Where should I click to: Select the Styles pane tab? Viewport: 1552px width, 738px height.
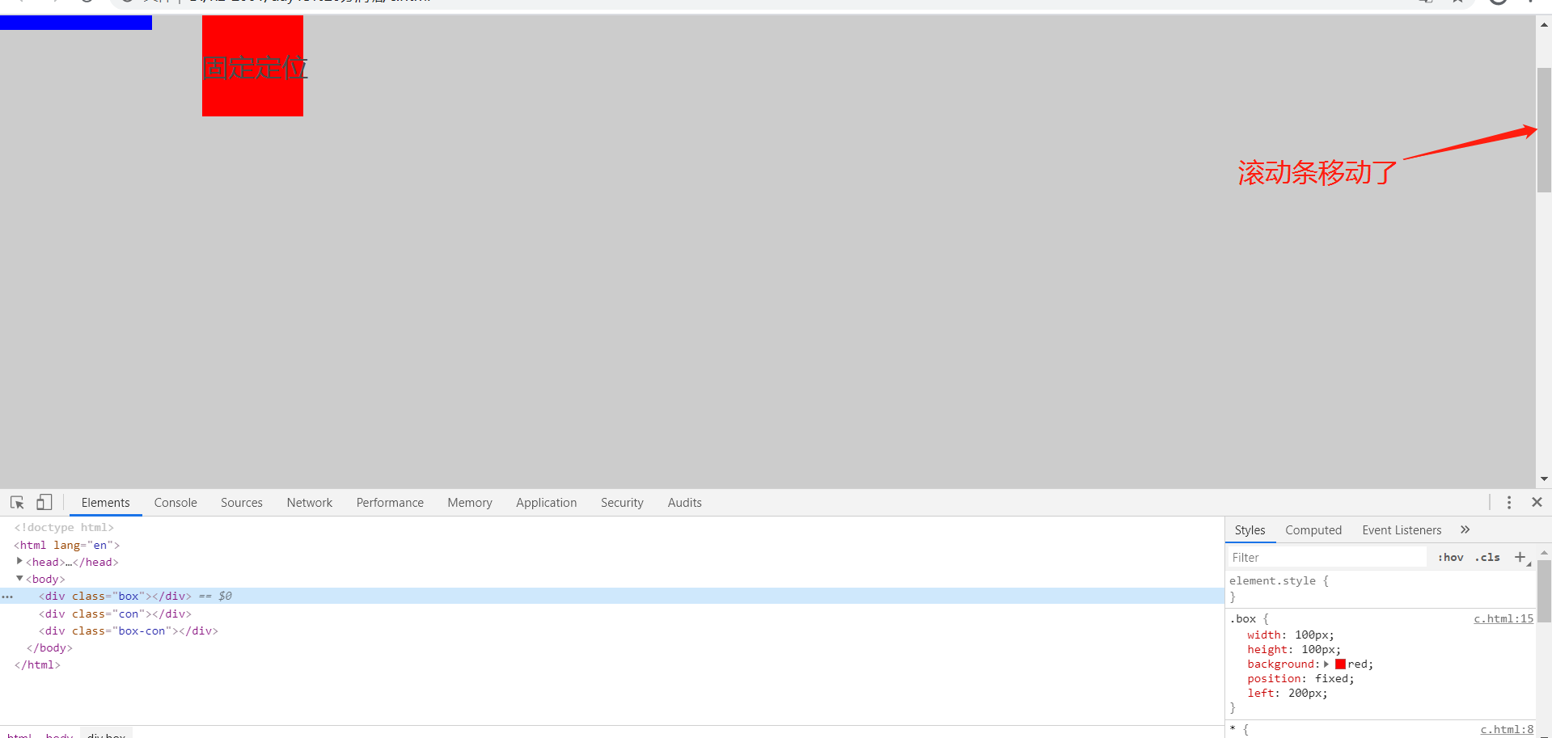tap(1250, 529)
